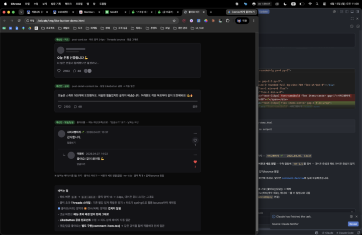
Task: Click the Reveal button in the notification
Action: [x=353, y=224]
